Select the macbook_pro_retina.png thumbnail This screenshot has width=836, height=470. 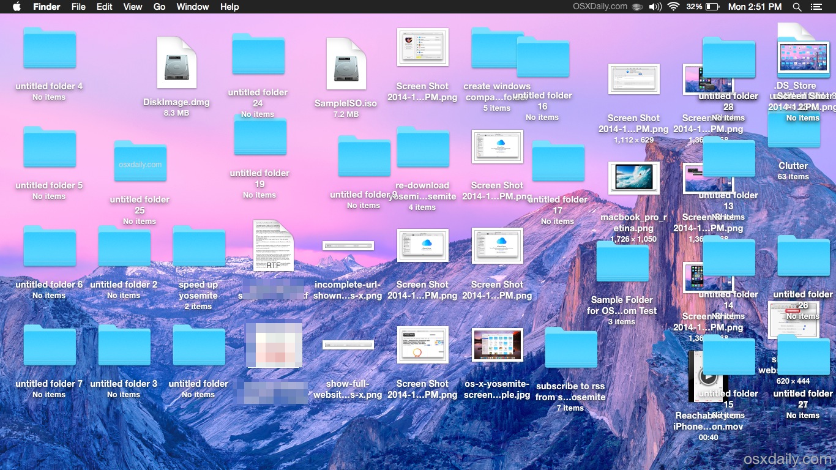[x=633, y=178]
